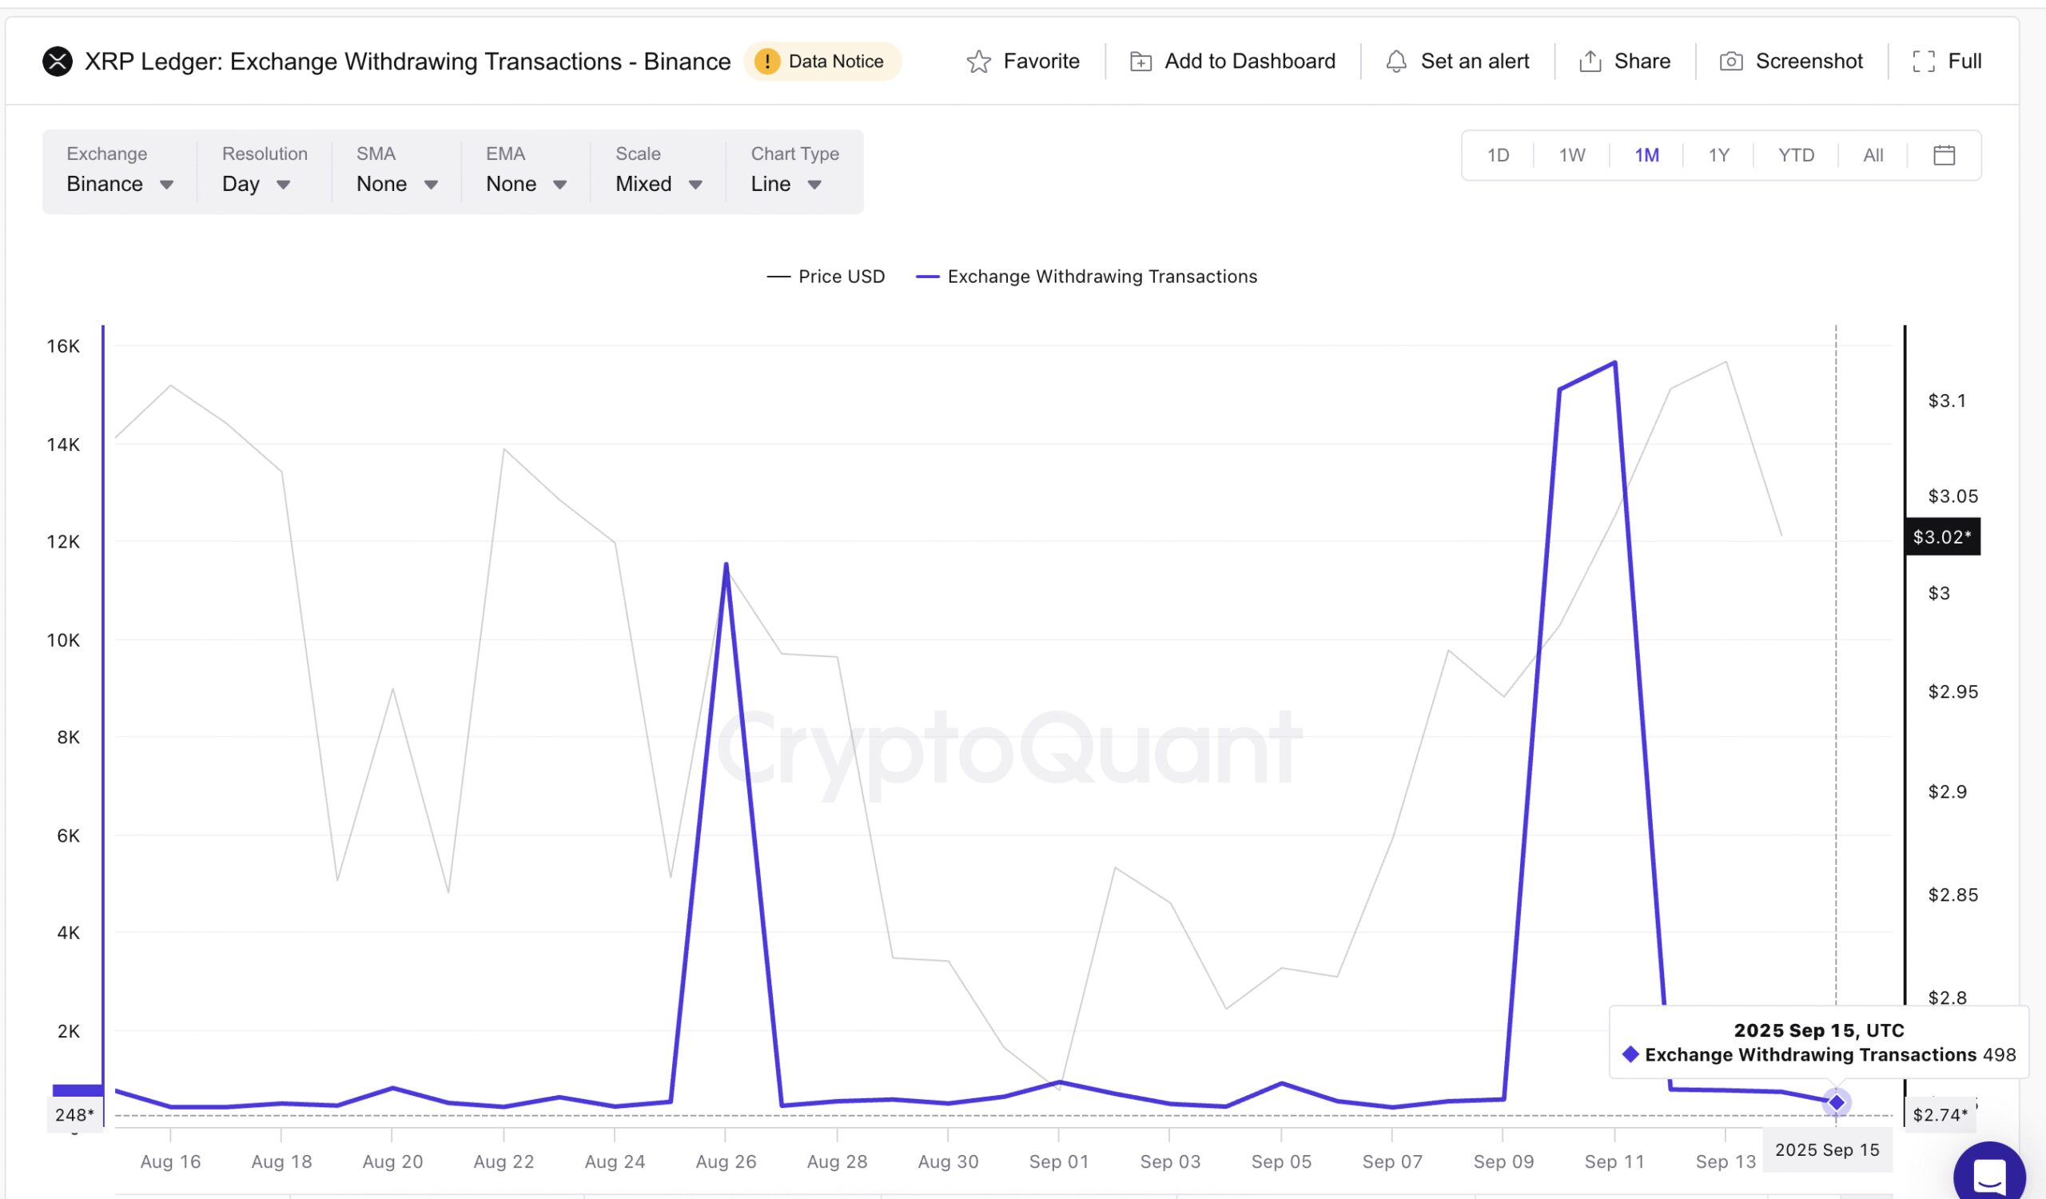The image size is (2046, 1199).
Task: Open the Chart Type dropdown showing Line
Action: click(783, 184)
